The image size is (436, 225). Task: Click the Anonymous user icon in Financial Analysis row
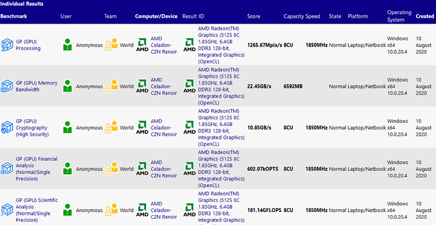point(68,168)
